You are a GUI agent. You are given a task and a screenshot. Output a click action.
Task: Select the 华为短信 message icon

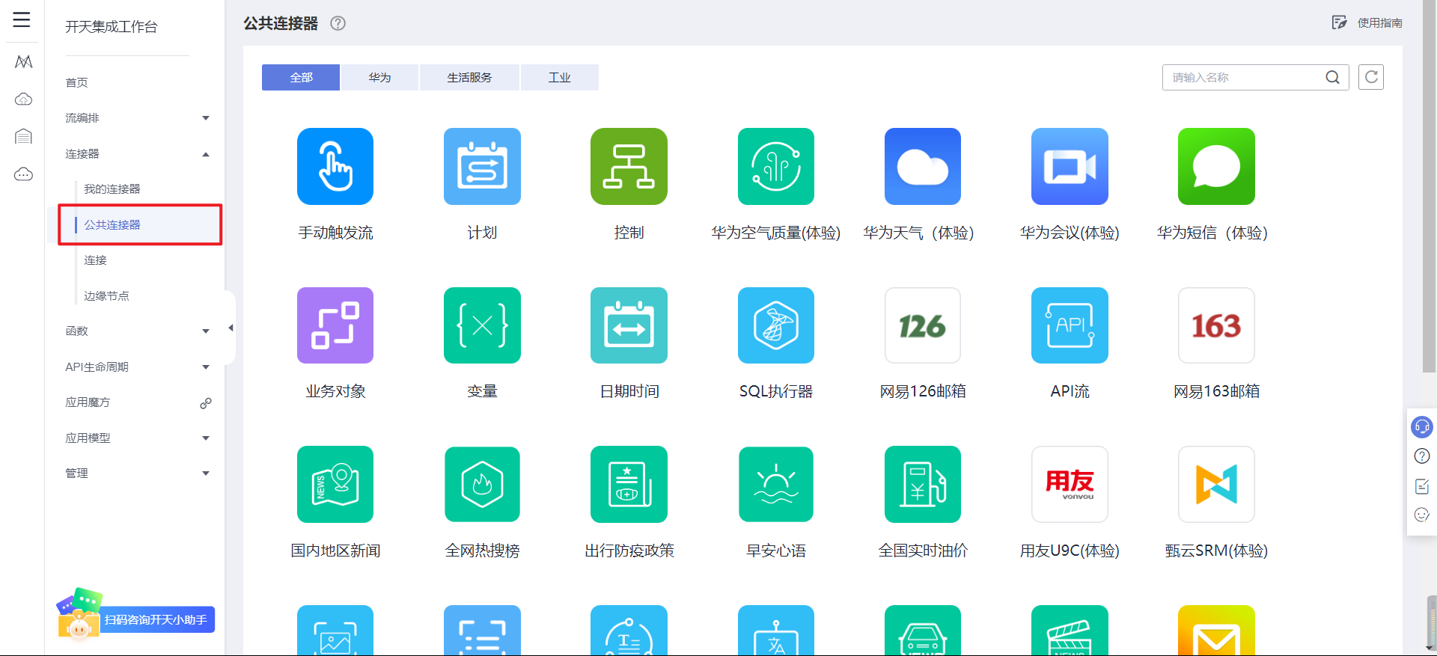pyautogui.click(x=1216, y=166)
